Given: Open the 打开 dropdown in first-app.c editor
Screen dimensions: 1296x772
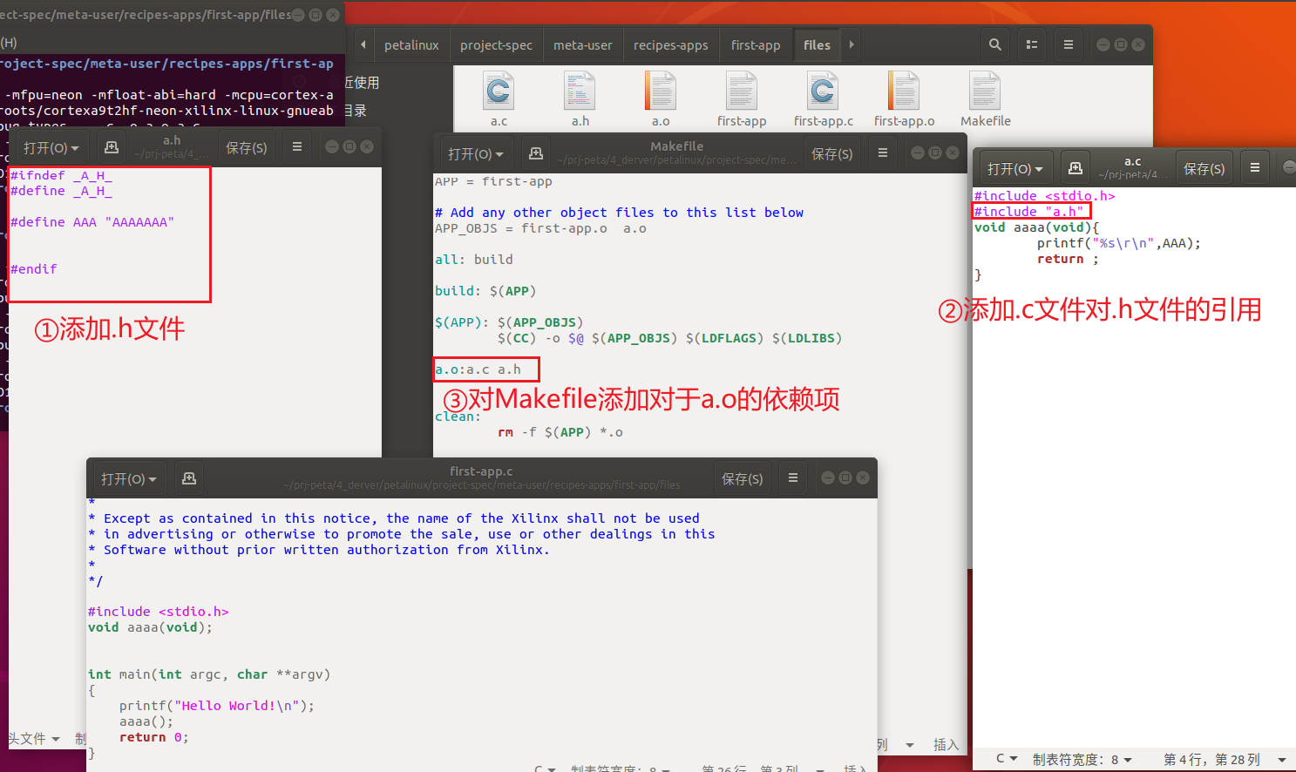Looking at the screenshot, I should click(128, 479).
